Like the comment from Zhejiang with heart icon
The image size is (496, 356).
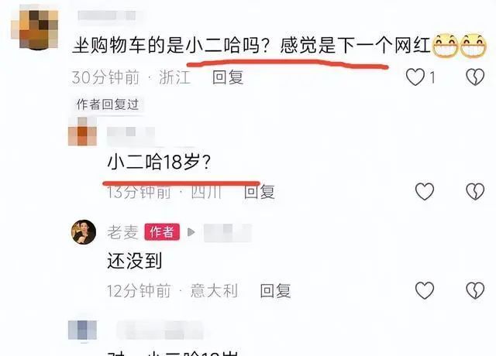coord(415,77)
